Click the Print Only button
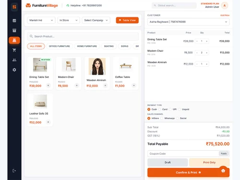The image size is (240, 180). click(209, 162)
